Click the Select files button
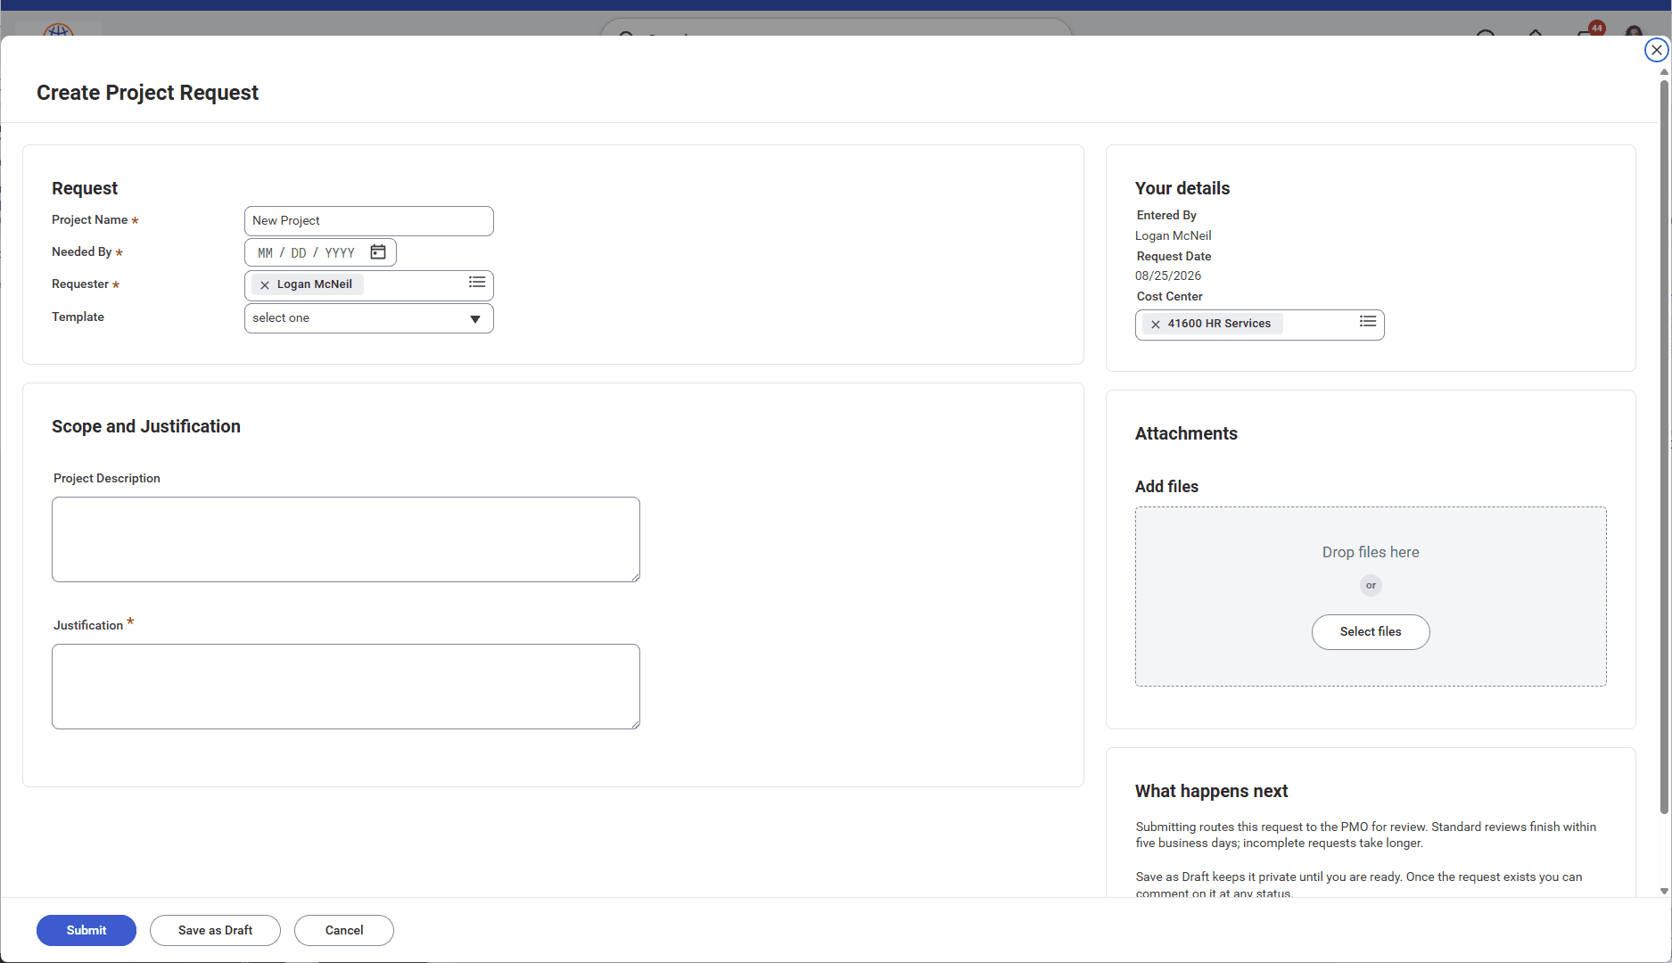This screenshot has width=1672, height=963. click(x=1371, y=632)
